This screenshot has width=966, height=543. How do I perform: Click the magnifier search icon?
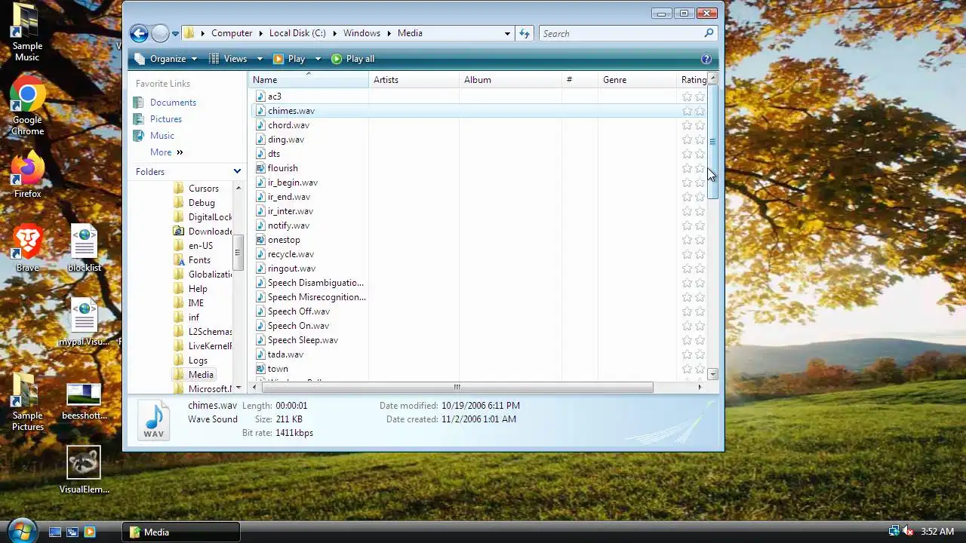709,33
